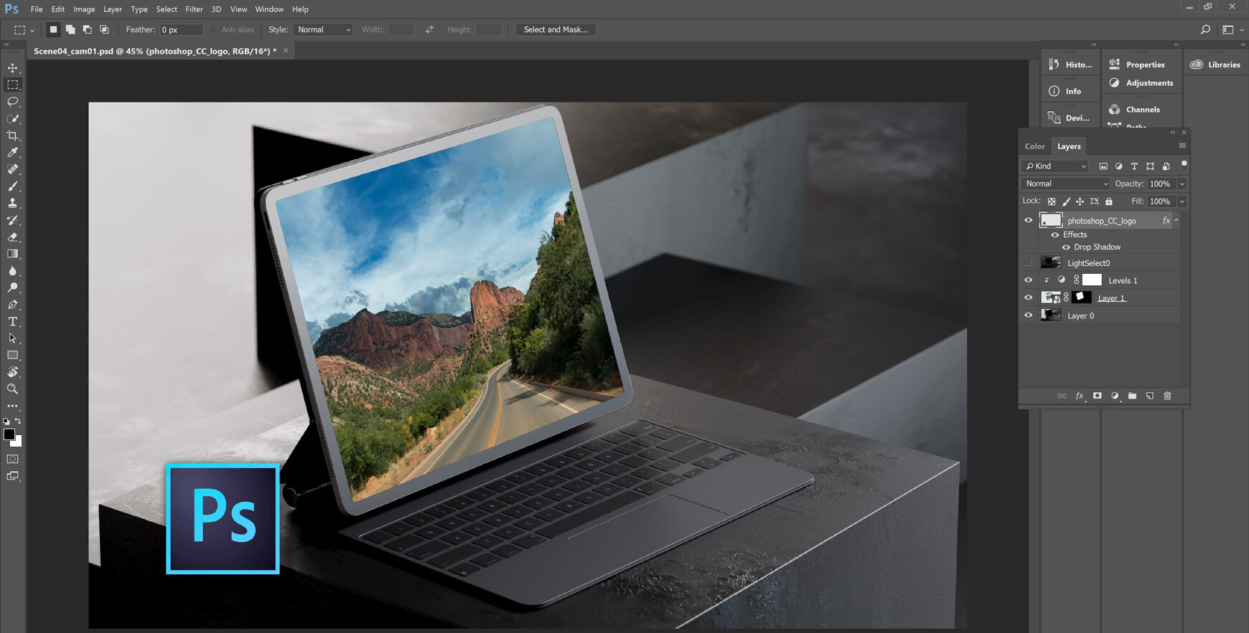Select the Hand tool
The width and height of the screenshot is (1249, 633).
tap(13, 372)
